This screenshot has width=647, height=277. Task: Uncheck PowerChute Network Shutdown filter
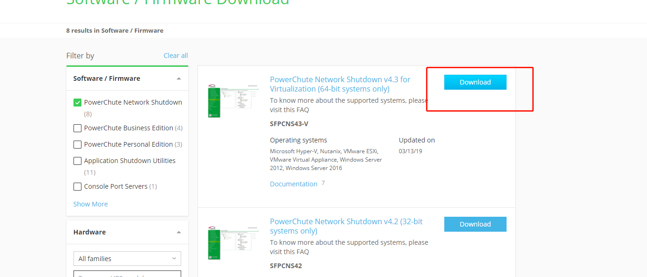click(78, 103)
